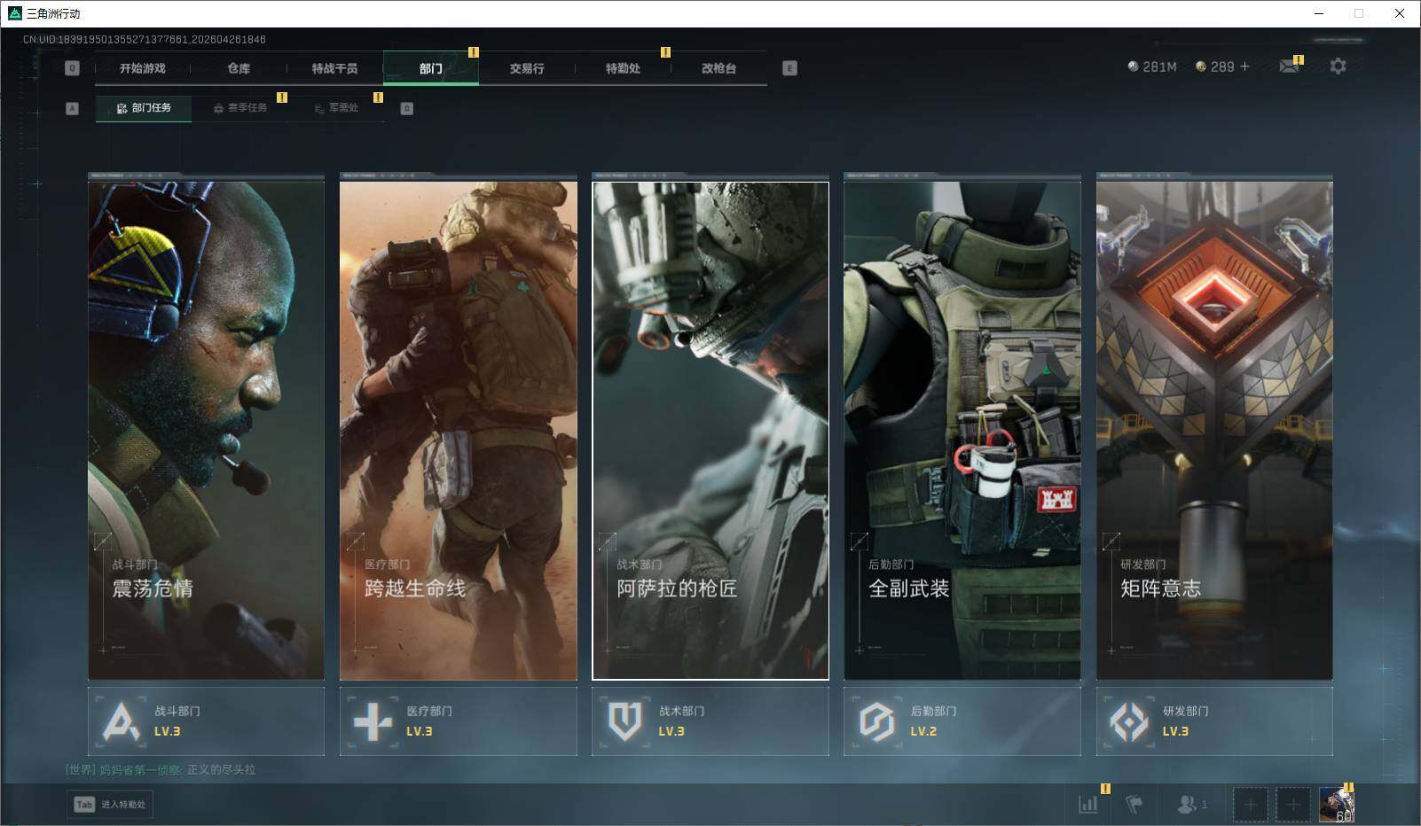1421x826 pixels.
Task: Click 进入特勤处 button
Action: tap(110, 804)
